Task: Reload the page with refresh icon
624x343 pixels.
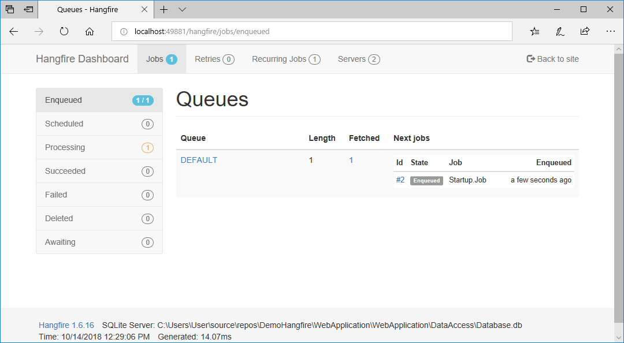Action: pyautogui.click(x=64, y=31)
